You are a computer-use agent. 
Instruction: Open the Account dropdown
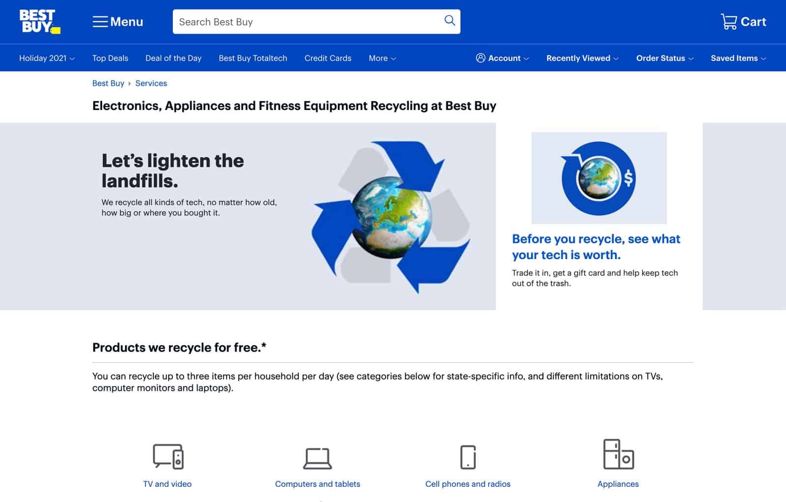(502, 58)
